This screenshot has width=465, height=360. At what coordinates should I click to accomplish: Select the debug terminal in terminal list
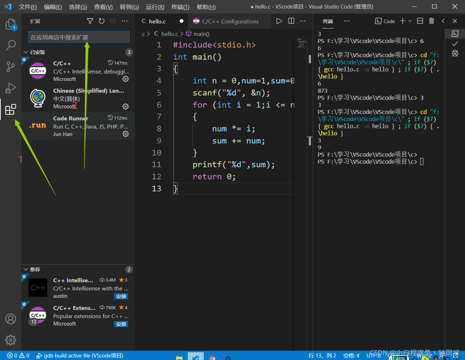click(455, 53)
